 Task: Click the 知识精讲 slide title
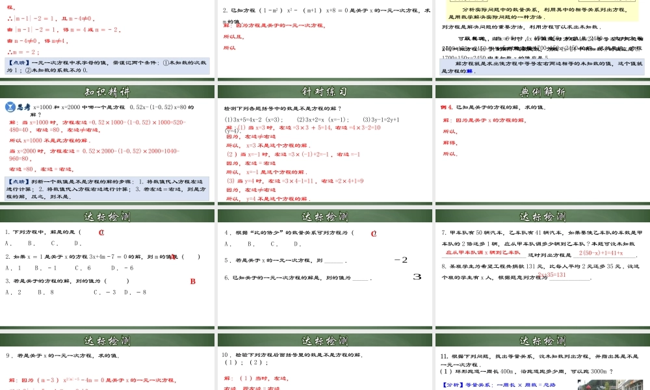pyautogui.click(x=107, y=92)
